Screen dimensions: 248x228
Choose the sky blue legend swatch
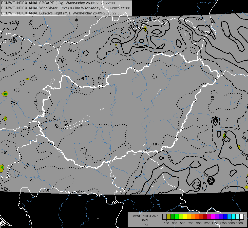(230, 217)
